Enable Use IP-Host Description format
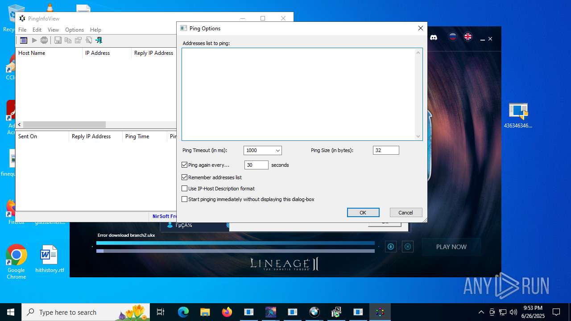 coord(185,189)
